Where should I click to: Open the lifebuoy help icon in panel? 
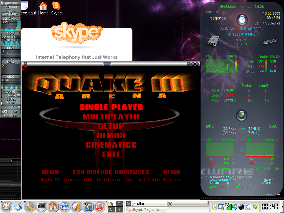(100, 207)
